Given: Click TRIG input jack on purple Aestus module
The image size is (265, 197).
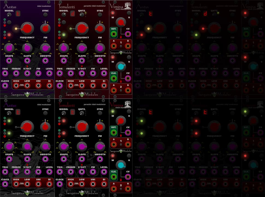Looking at the screenshot, I should [x=5, y=73].
